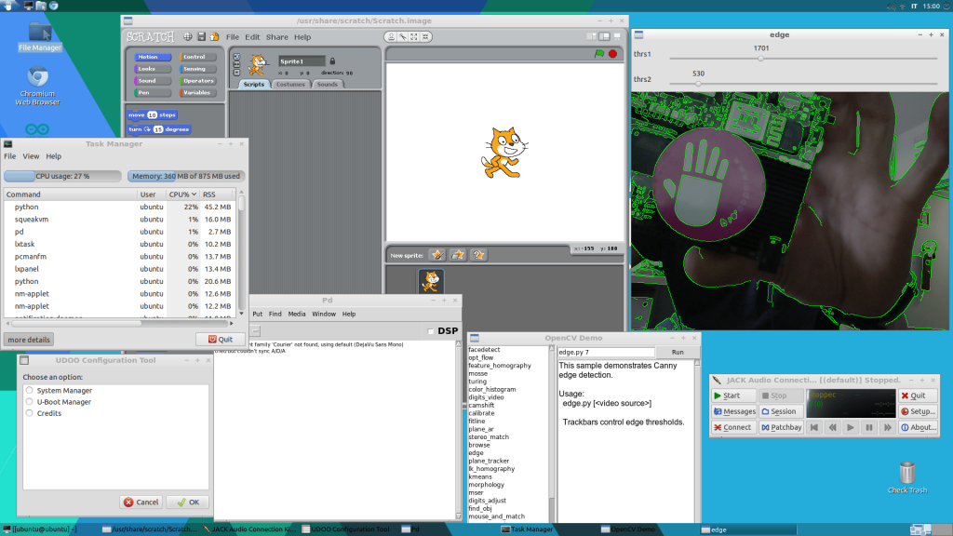Click the Scratch language globe icon
Image resolution: width=953 pixels, height=536 pixels.
click(x=188, y=37)
